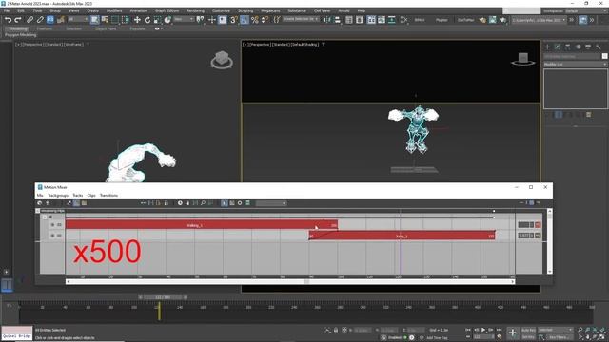Screen dimensions: 609x342
Task: Switch to the Modeling ribbon tab
Action: click(x=18, y=28)
